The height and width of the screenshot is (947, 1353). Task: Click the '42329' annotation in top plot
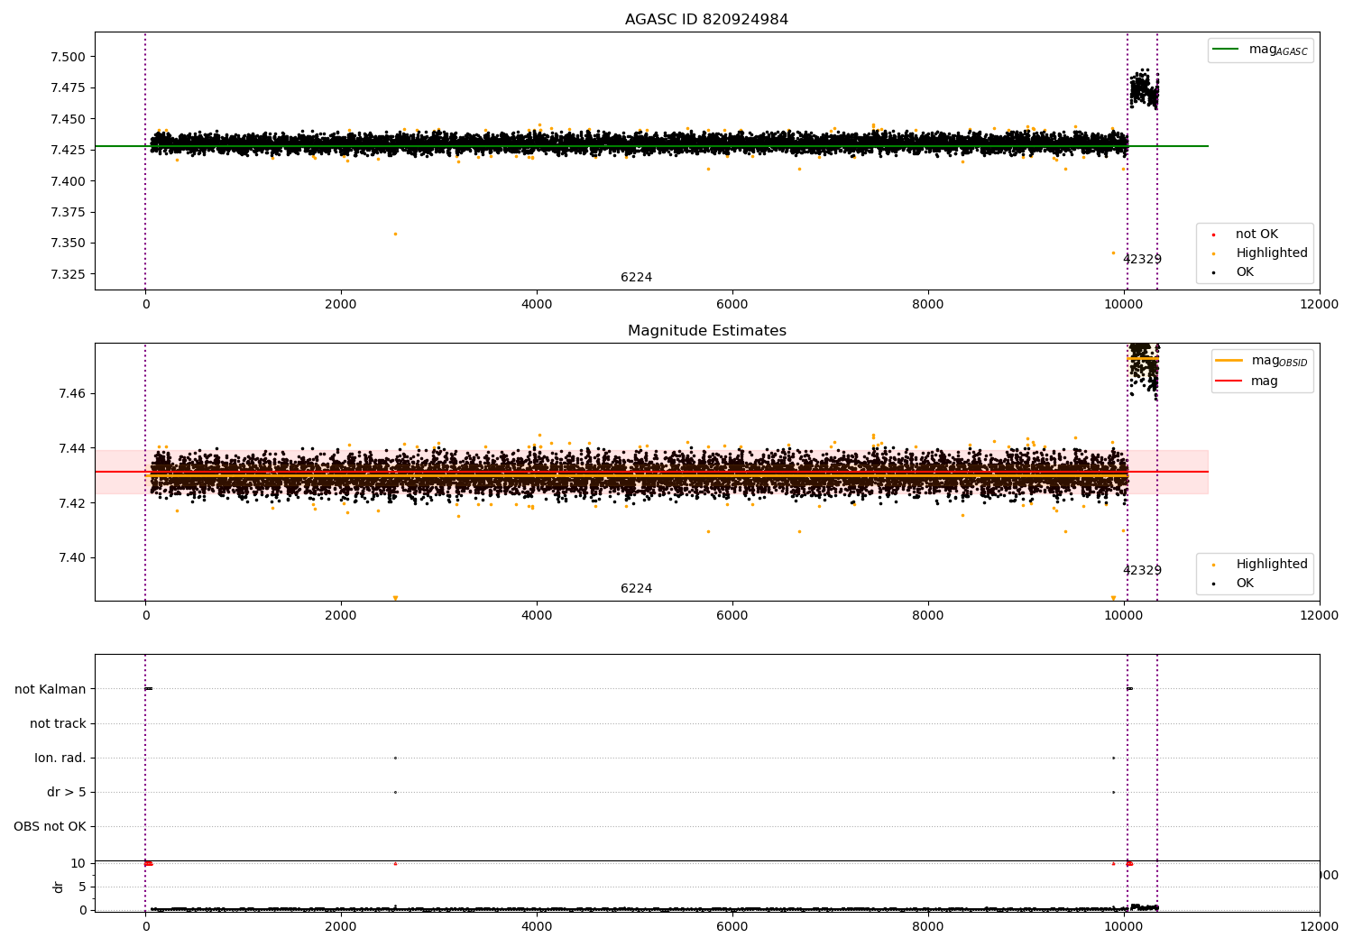pyautogui.click(x=1142, y=260)
